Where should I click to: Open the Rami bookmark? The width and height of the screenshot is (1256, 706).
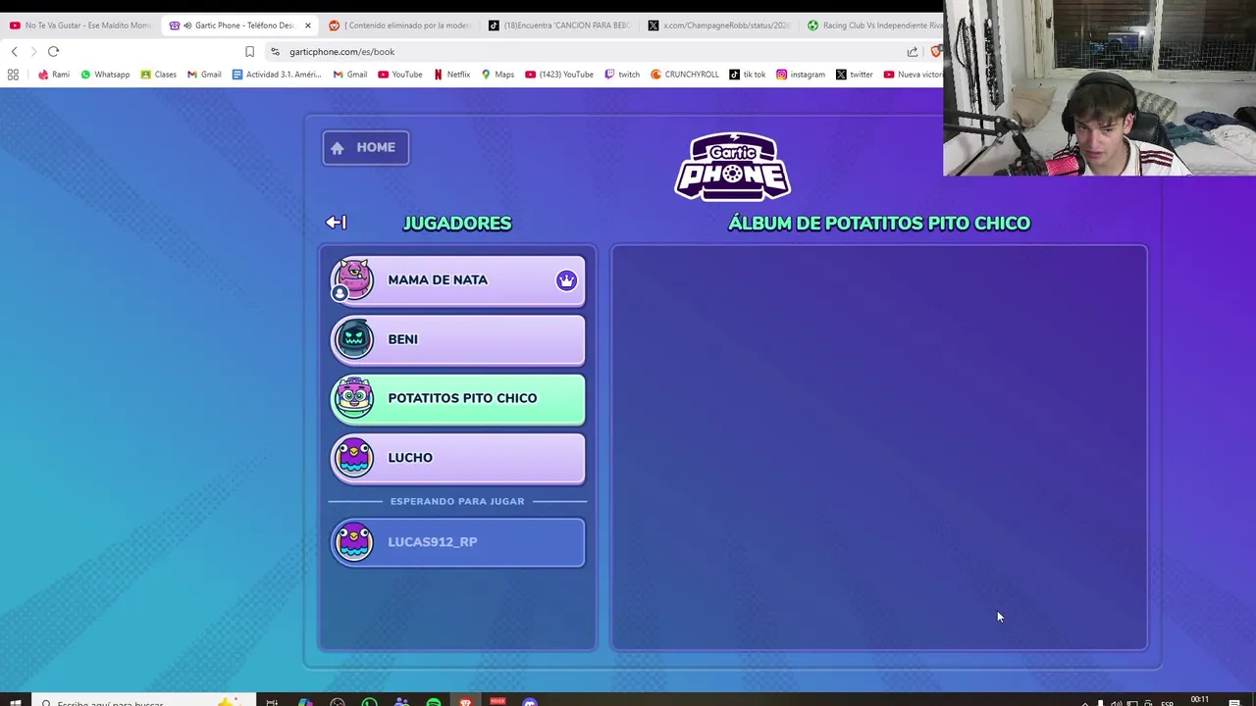pos(53,75)
